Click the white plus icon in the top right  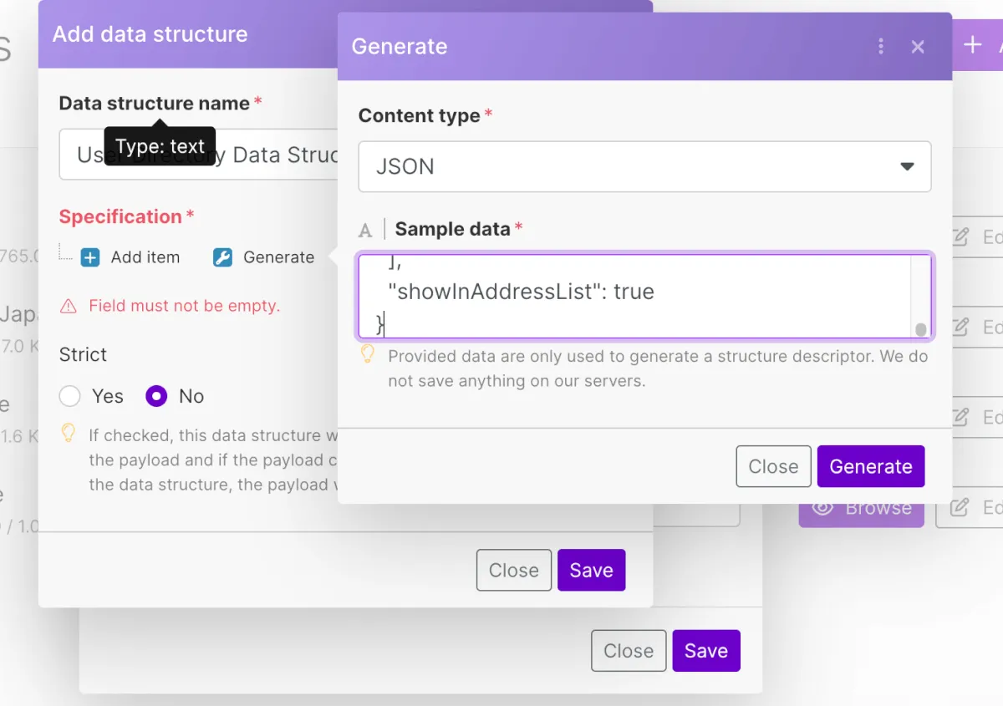point(972,45)
